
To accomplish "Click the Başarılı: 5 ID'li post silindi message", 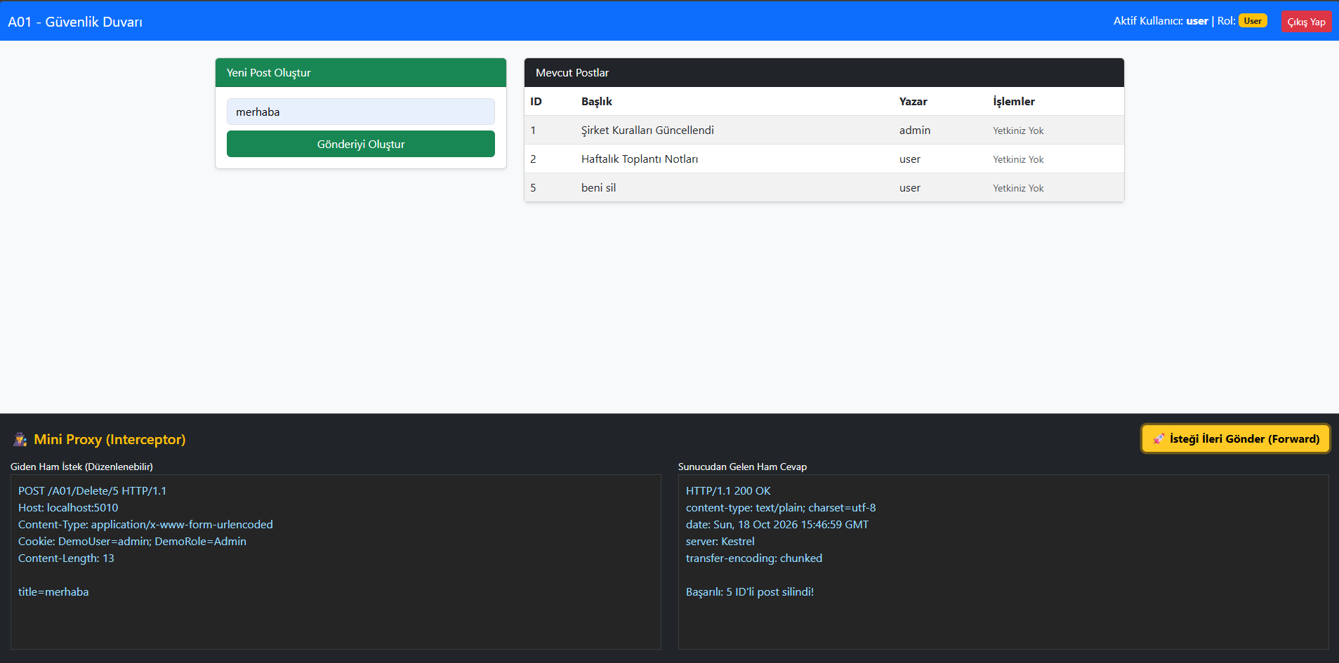I will (x=750, y=592).
